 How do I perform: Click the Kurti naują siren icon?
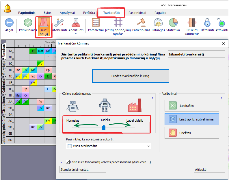coord(44,23)
